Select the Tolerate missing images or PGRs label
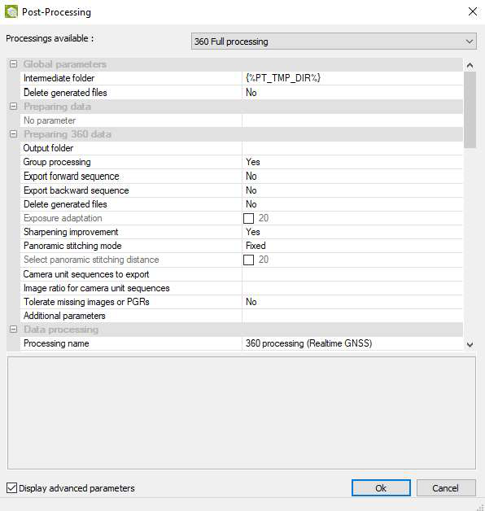 point(86,302)
